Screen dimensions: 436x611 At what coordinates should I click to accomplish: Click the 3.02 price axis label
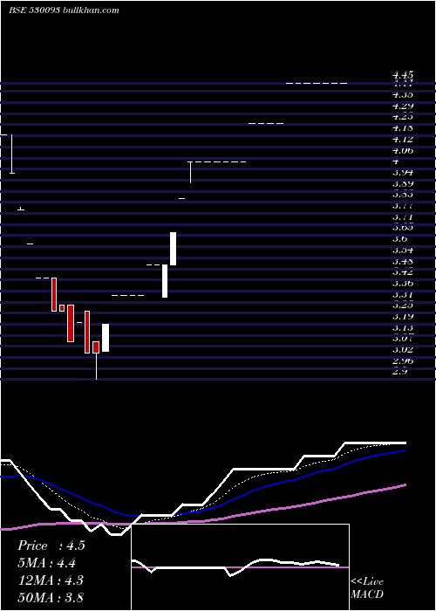(403, 349)
